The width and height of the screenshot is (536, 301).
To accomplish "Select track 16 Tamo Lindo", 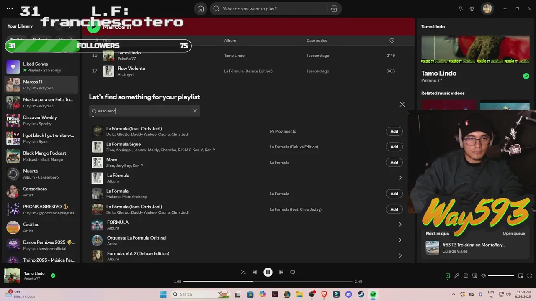I will pos(247,56).
